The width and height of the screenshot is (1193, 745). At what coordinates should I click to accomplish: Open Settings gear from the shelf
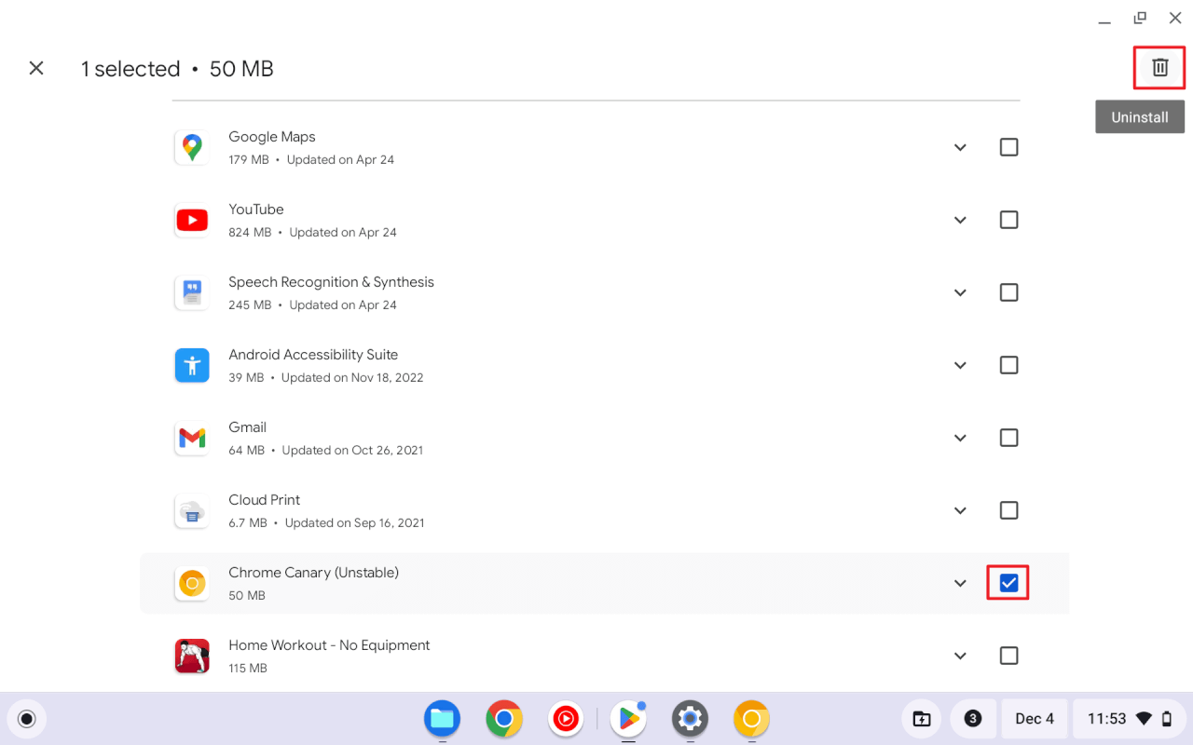pyautogui.click(x=691, y=719)
